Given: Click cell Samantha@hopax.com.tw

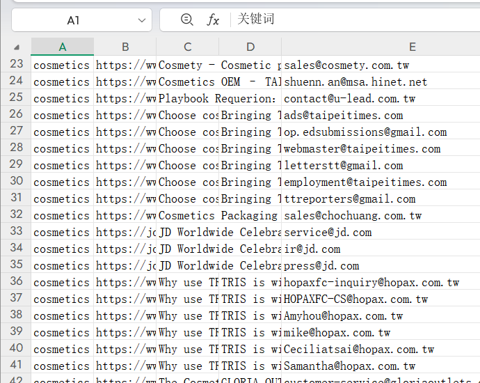Looking at the screenshot, I should tap(381, 366).
